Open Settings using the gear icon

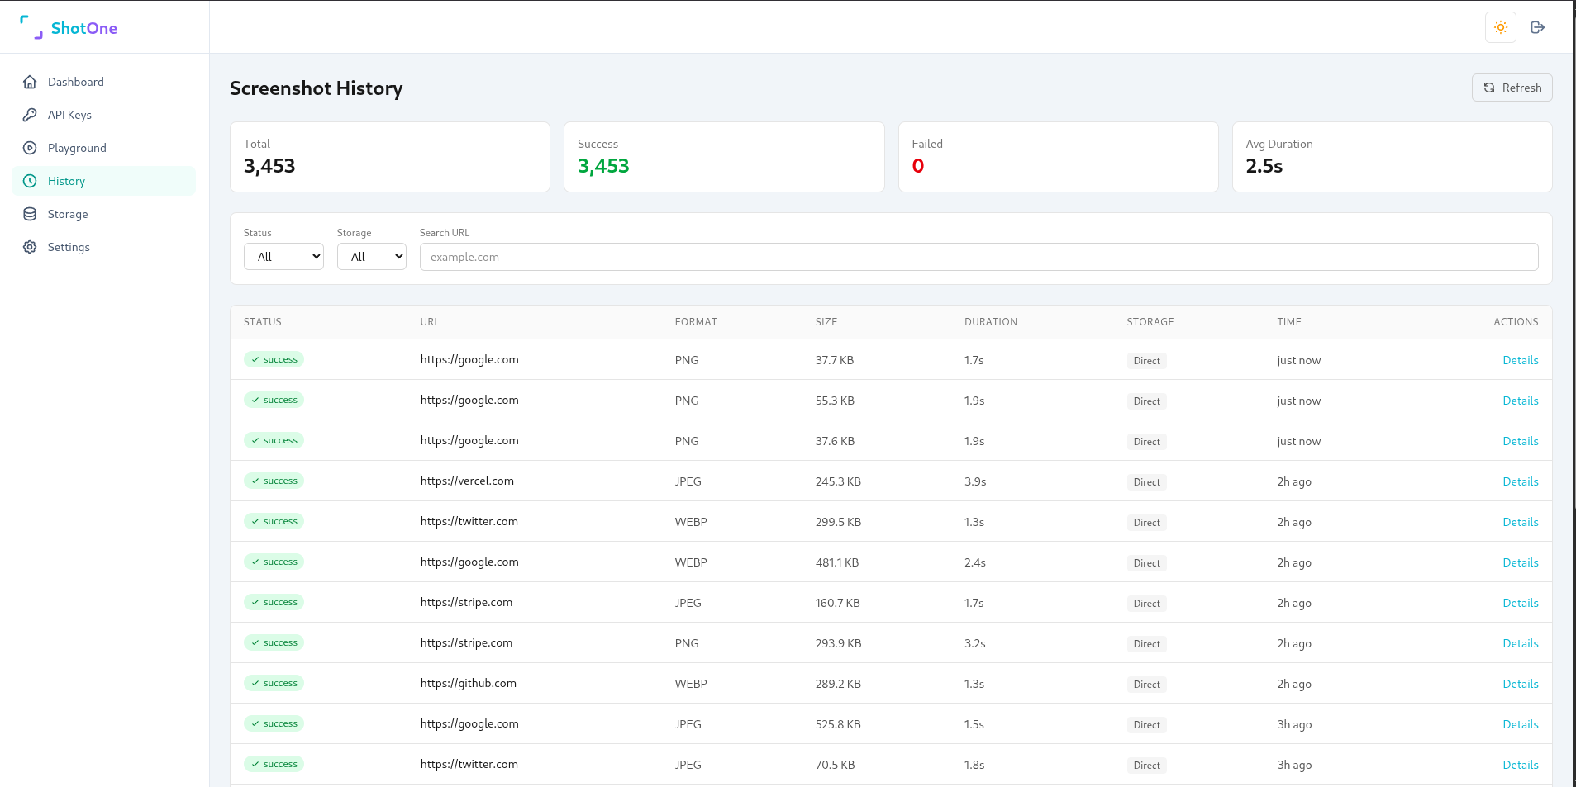pyautogui.click(x=31, y=247)
